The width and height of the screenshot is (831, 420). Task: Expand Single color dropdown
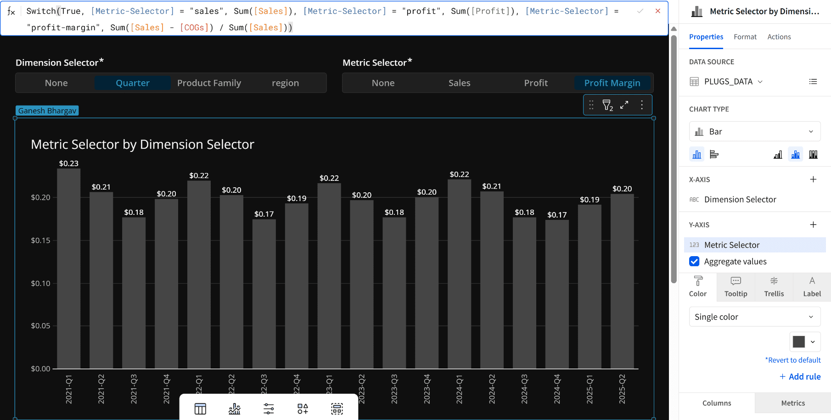click(x=755, y=317)
